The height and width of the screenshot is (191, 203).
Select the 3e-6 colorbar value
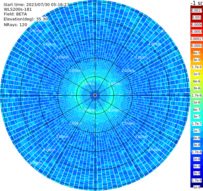click(197, 88)
